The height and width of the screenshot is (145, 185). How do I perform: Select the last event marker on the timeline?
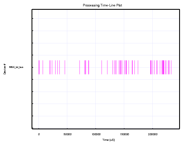(x=171, y=67)
